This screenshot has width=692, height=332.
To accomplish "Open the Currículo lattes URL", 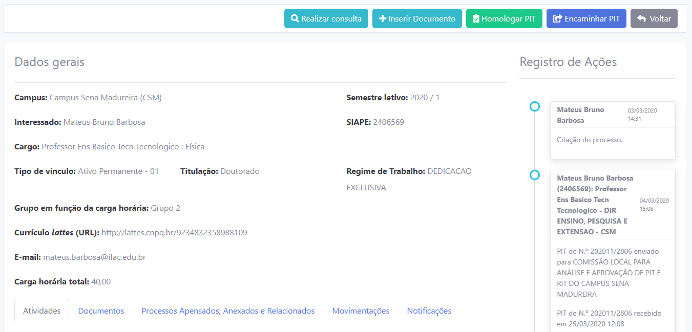I will click(x=174, y=233).
